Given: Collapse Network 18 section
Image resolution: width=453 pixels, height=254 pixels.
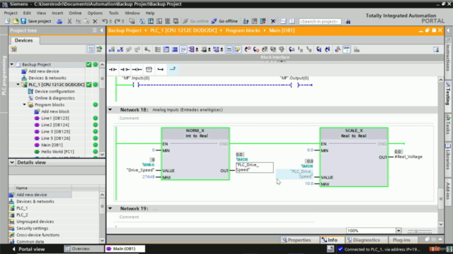Looking at the screenshot, I should point(110,110).
